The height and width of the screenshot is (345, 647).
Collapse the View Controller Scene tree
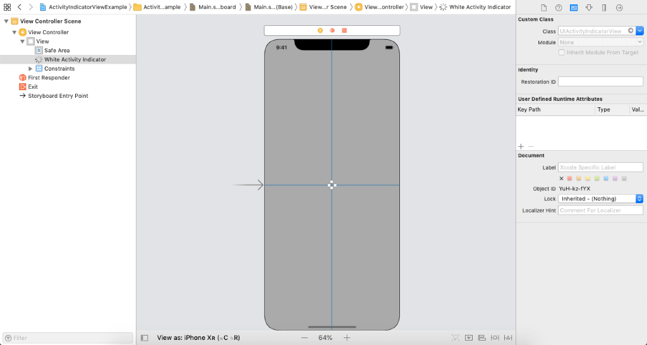(x=6, y=21)
